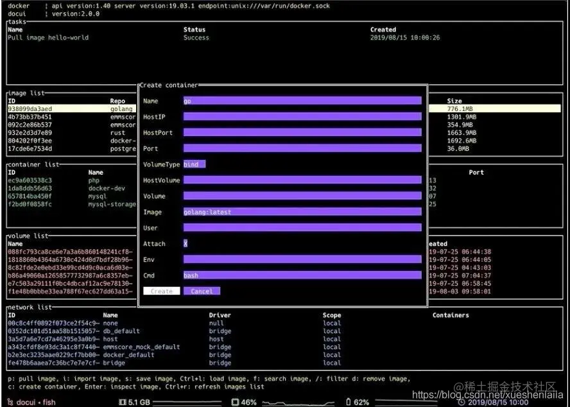Select network fe478b6aaea7 named bridge
570x407 pixels.
285,363
